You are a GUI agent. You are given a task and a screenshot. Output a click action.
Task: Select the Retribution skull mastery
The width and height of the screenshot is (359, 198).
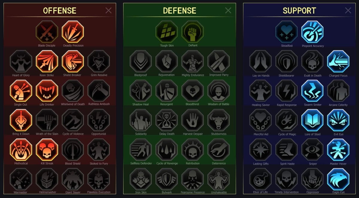tap(193, 150)
